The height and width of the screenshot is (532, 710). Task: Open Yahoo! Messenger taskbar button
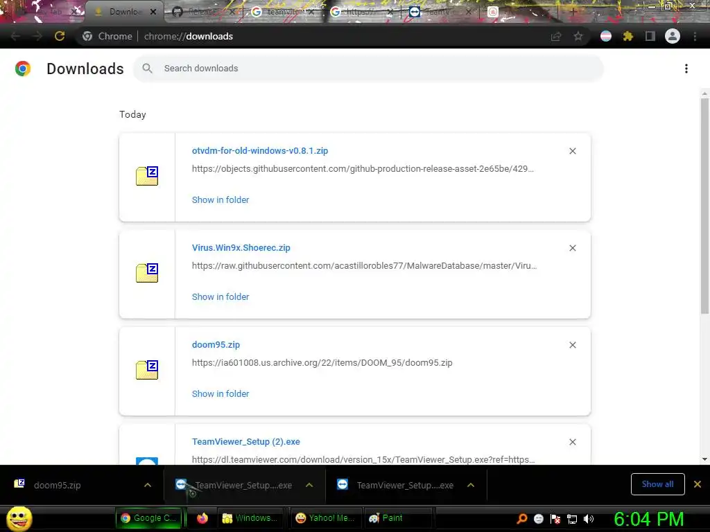click(x=324, y=518)
